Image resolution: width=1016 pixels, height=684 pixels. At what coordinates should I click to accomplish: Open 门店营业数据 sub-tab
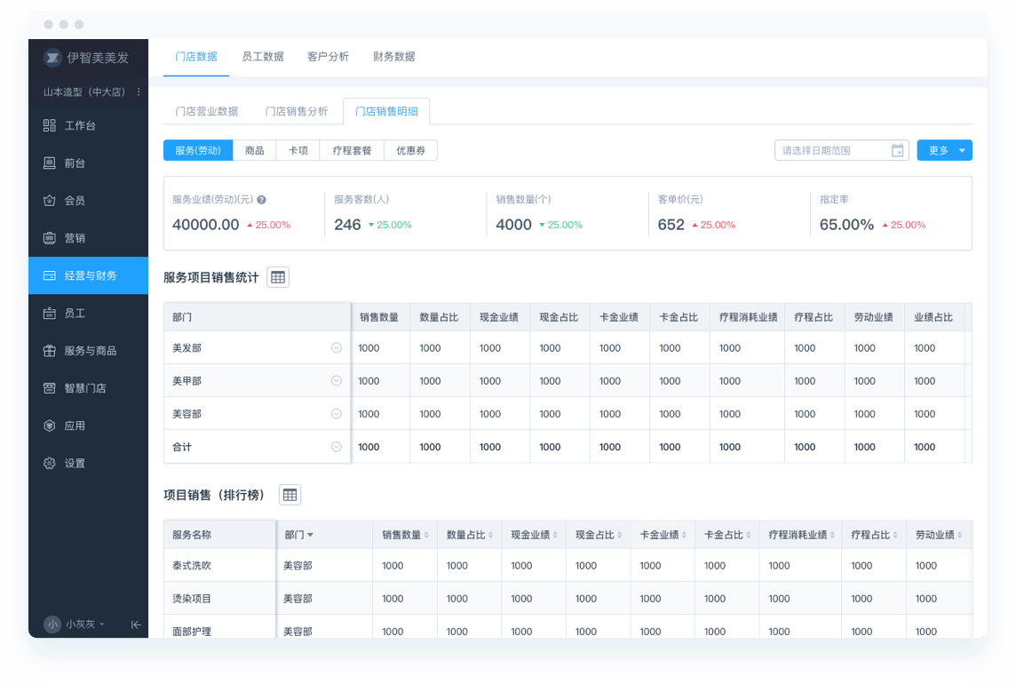[207, 112]
